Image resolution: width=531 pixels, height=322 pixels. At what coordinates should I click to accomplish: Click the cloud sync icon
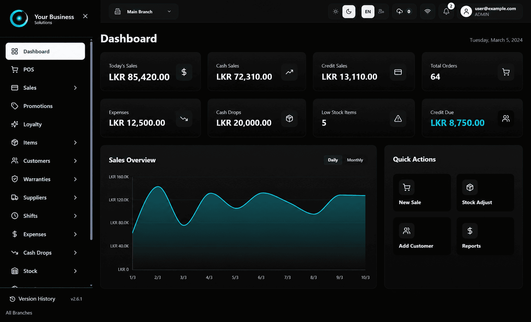pos(399,12)
